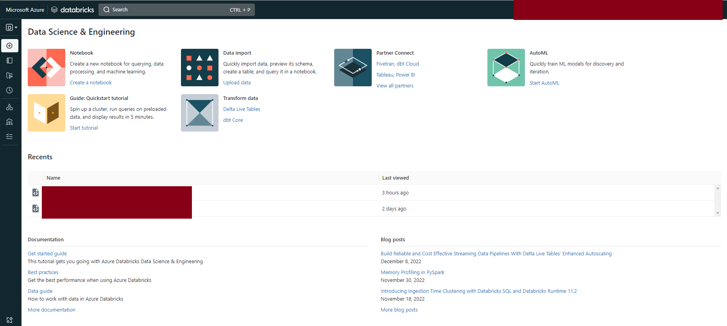This screenshot has width=727, height=326.
Task: Click the '2 days ago' cell
Action: pyautogui.click(x=394, y=209)
